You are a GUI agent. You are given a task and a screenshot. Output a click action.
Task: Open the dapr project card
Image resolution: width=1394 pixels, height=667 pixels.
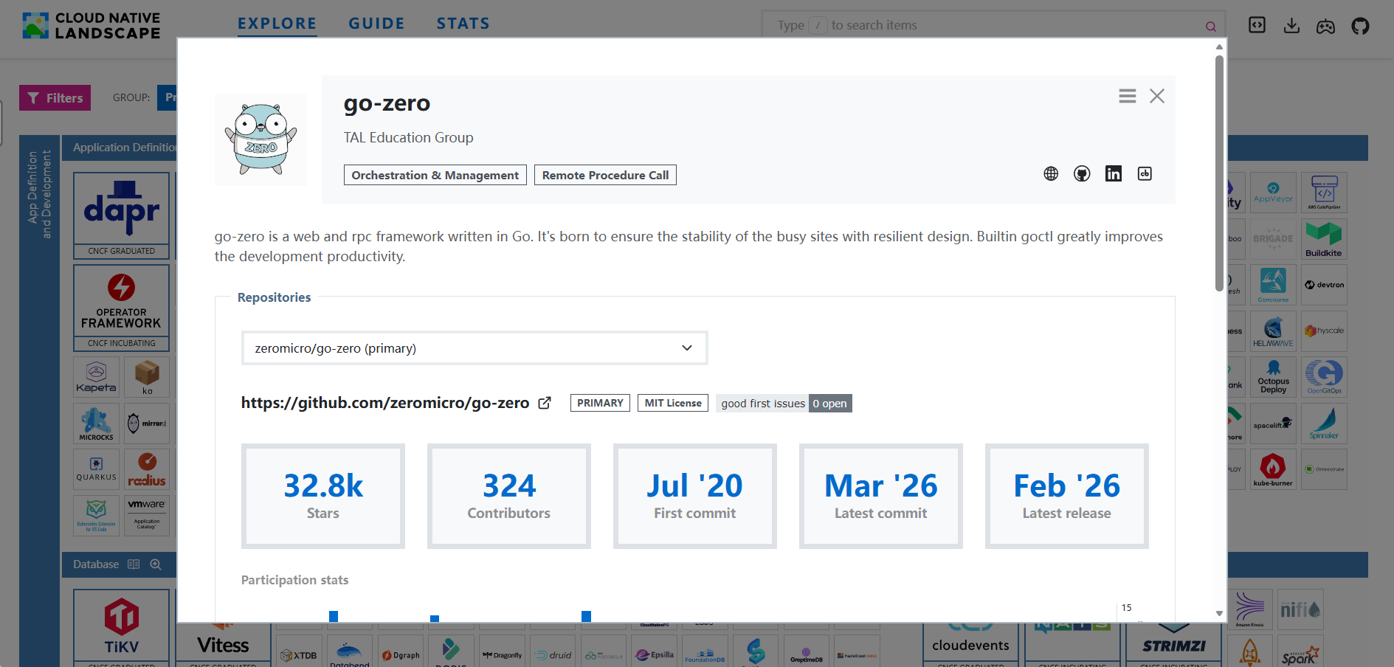point(122,215)
